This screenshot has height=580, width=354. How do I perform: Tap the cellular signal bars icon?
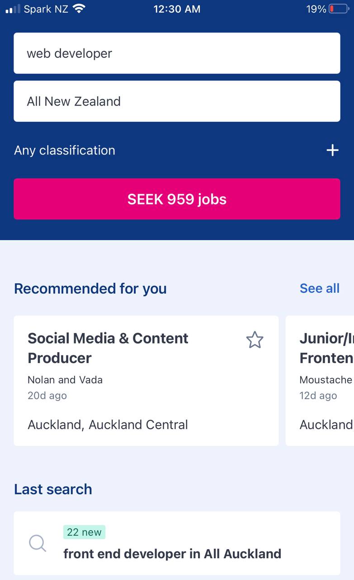click(x=13, y=9)
